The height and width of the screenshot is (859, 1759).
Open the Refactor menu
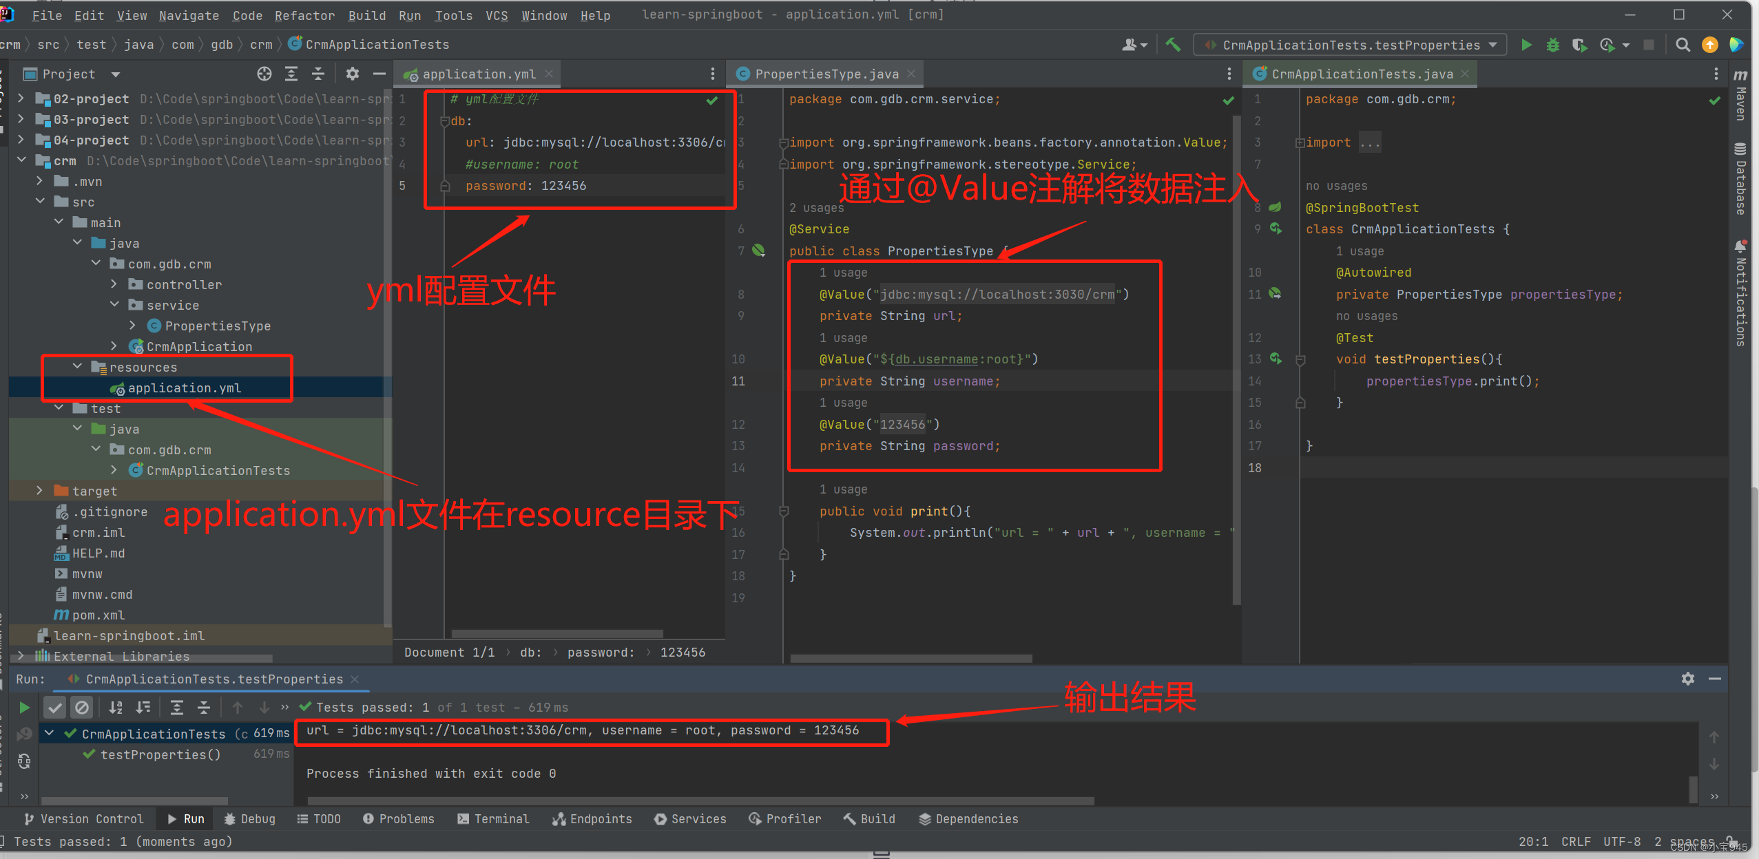tap(304, 15)
